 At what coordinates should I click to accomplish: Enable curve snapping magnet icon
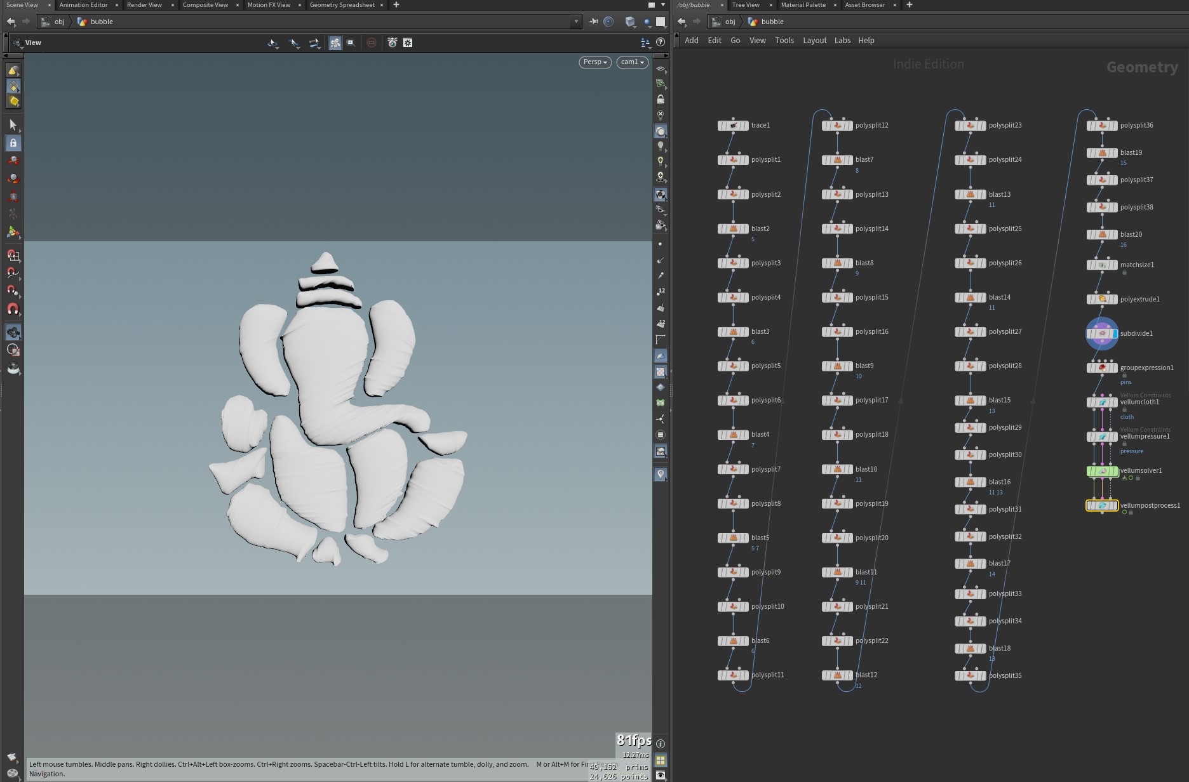pyautogui.click(x=13, y=273)
